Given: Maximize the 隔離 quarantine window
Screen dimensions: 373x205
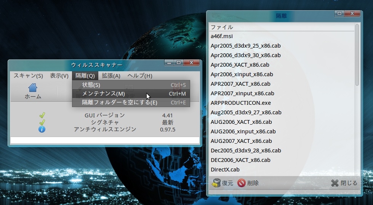Looking at the screenshot, I should [339, 13].
